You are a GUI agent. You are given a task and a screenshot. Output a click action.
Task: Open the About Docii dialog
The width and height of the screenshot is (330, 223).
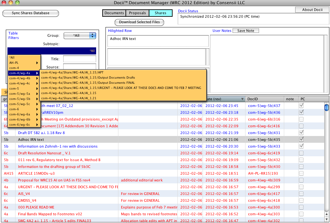point(312,10)
